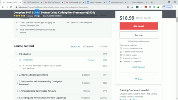Open Chrome three-dot menu
The height and width of the screenshot is (100, 178).
(x=175, y=7)
